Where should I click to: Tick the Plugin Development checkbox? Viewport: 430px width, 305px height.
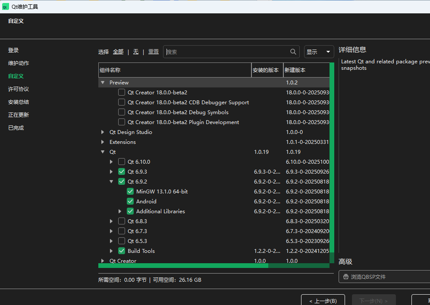[x=122, y=122]
